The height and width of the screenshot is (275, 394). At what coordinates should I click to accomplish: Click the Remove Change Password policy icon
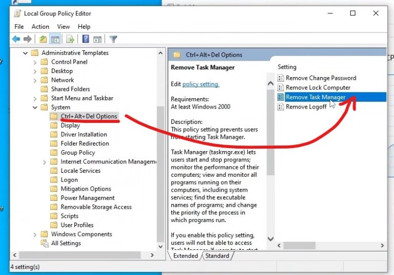[281, 78]
